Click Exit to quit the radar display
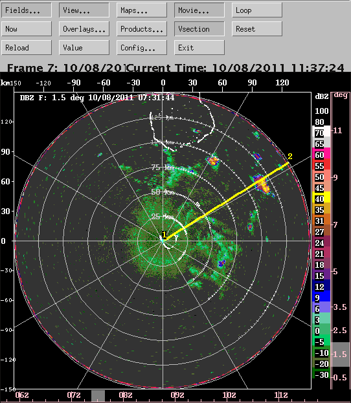This screenshot has width=351, height=403. 199,48
